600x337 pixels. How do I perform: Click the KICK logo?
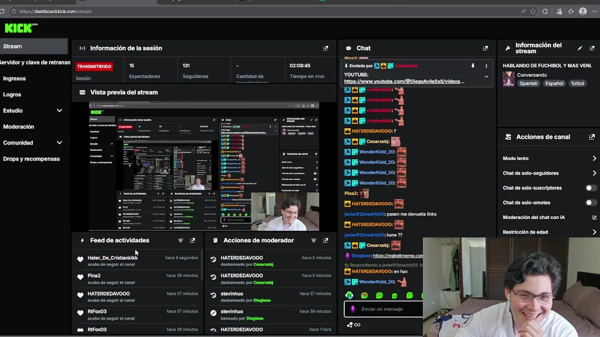21,28
